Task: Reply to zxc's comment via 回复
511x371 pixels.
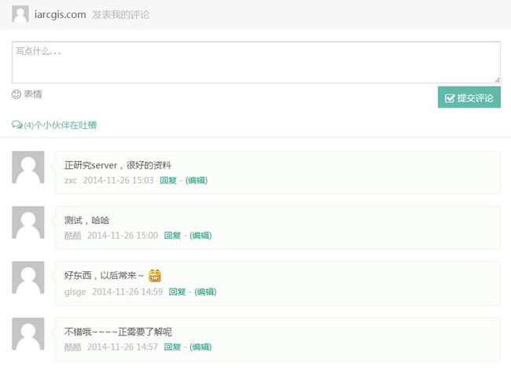Action: [x=168, y=180]
